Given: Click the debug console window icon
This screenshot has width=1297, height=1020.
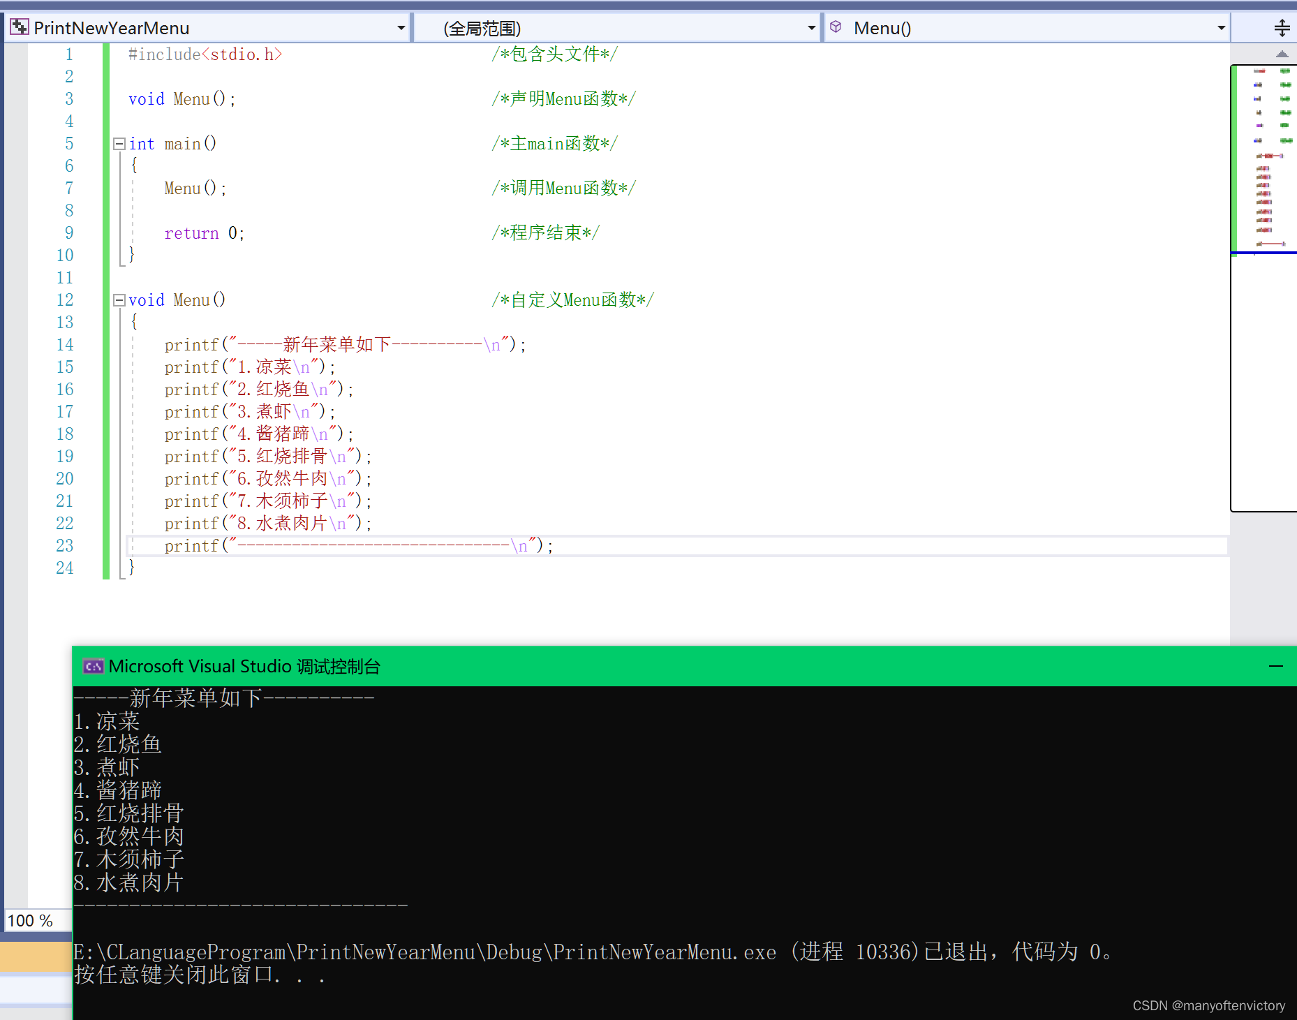Looking at the screenshot, I should tap(93, 667).
